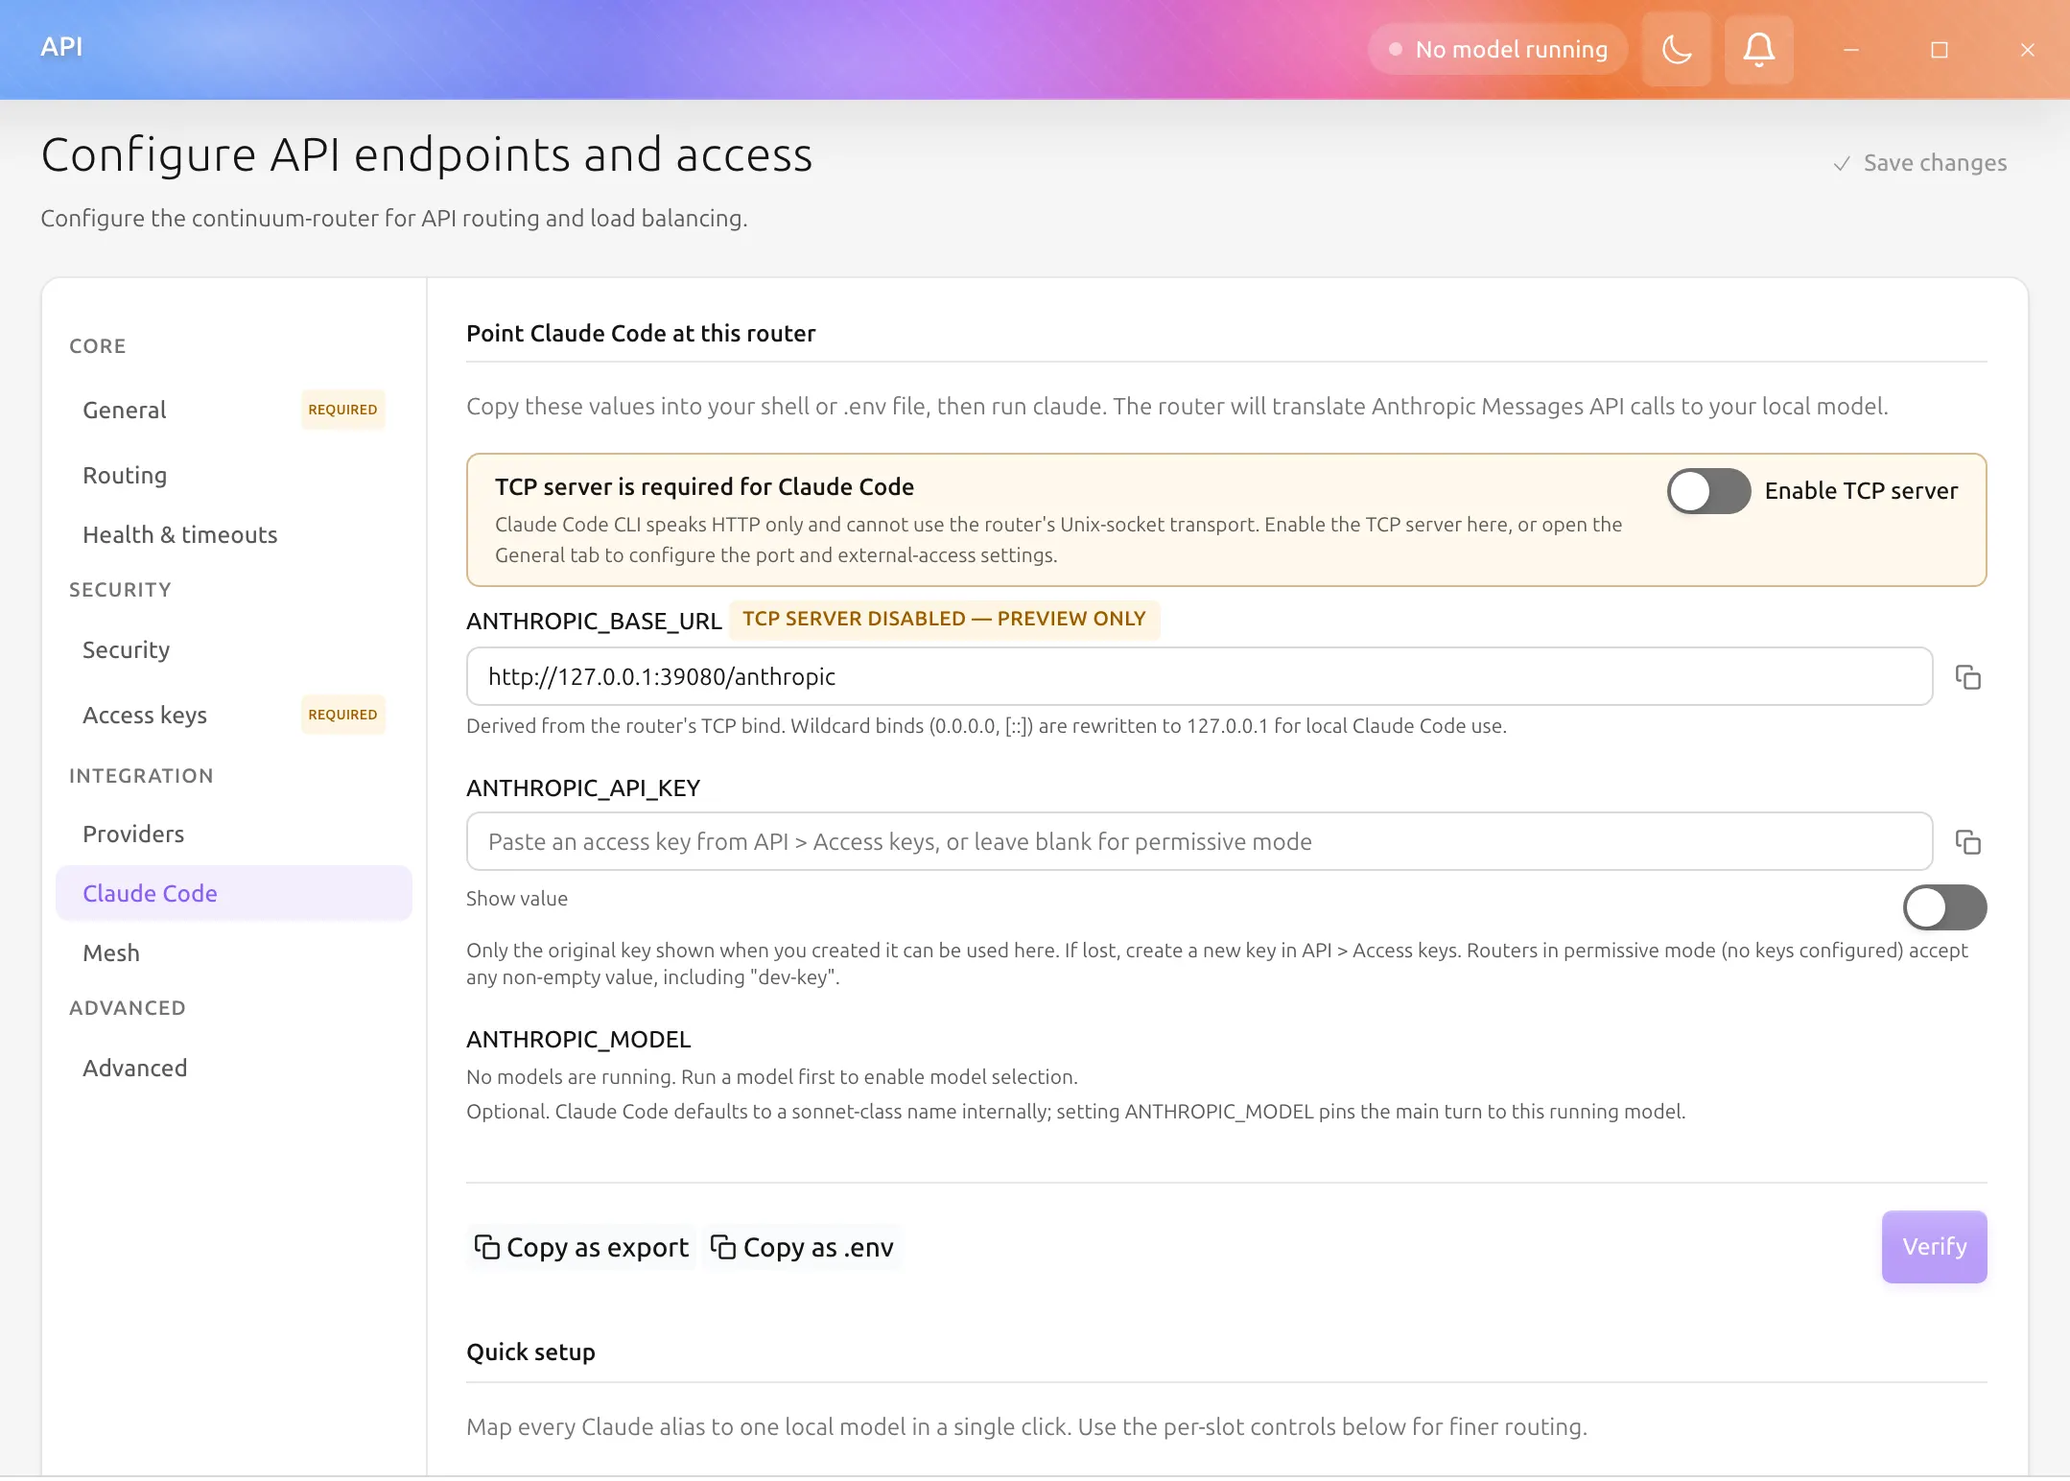Click the 'ANTHROPIC_MODEL' label
2070x1481 pixels.
point(578,1040)
